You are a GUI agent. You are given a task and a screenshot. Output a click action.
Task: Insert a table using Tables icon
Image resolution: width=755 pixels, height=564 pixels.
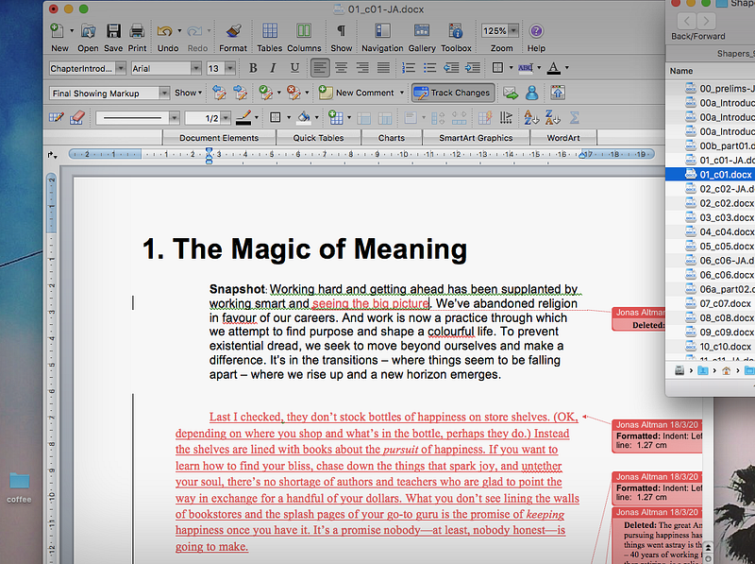click(x=270, y=32)
